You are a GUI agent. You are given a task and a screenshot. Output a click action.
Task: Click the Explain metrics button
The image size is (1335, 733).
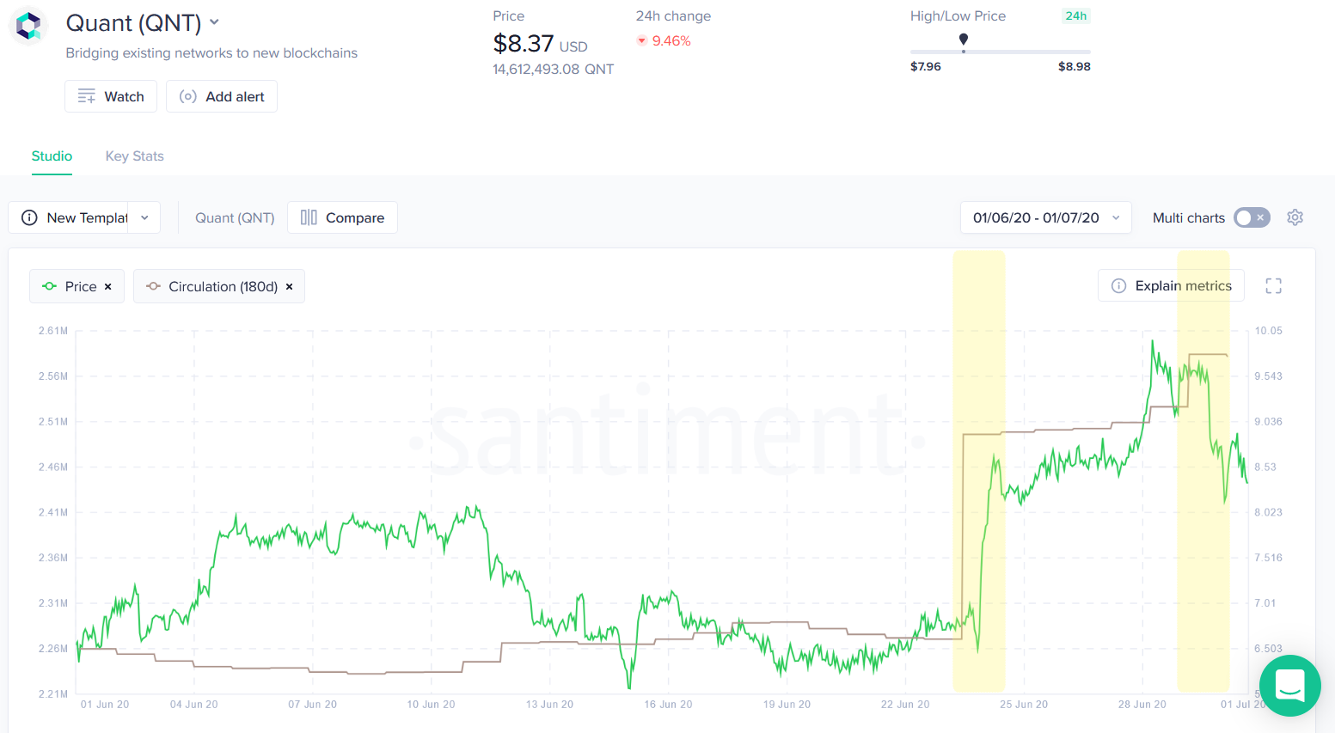click(x=1171, y=285)
